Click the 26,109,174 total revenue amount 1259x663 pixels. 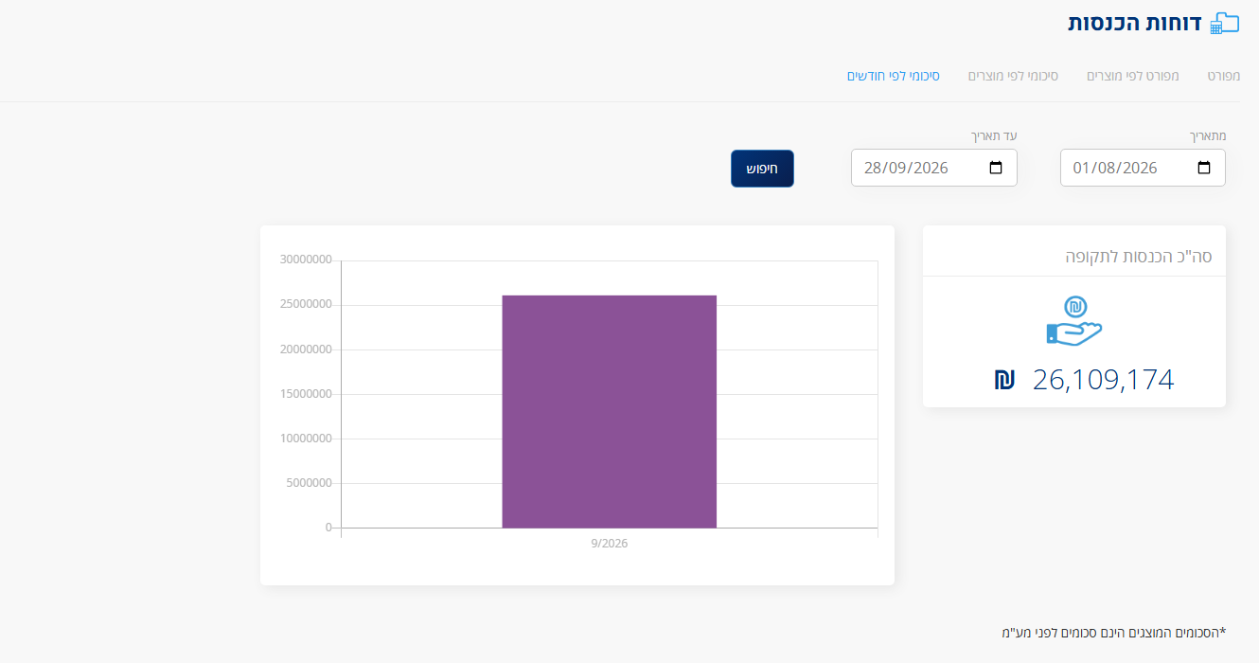point(1103,381)
